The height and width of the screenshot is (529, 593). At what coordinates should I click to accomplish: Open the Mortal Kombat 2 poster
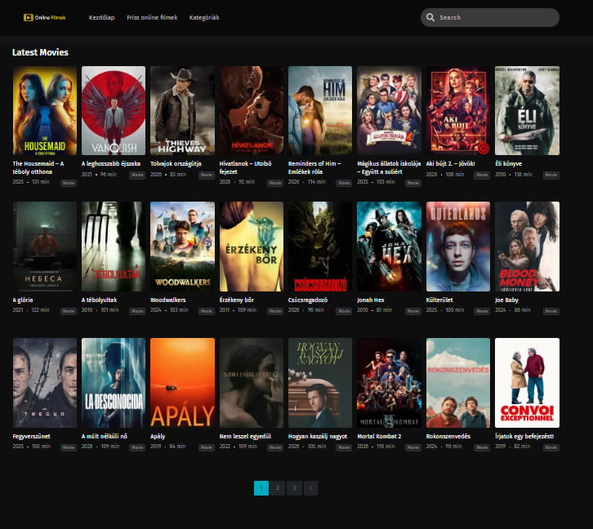pos(389,383)
